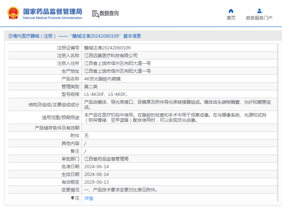Click the 政务服务门户 person icon

tap(259, 11)
